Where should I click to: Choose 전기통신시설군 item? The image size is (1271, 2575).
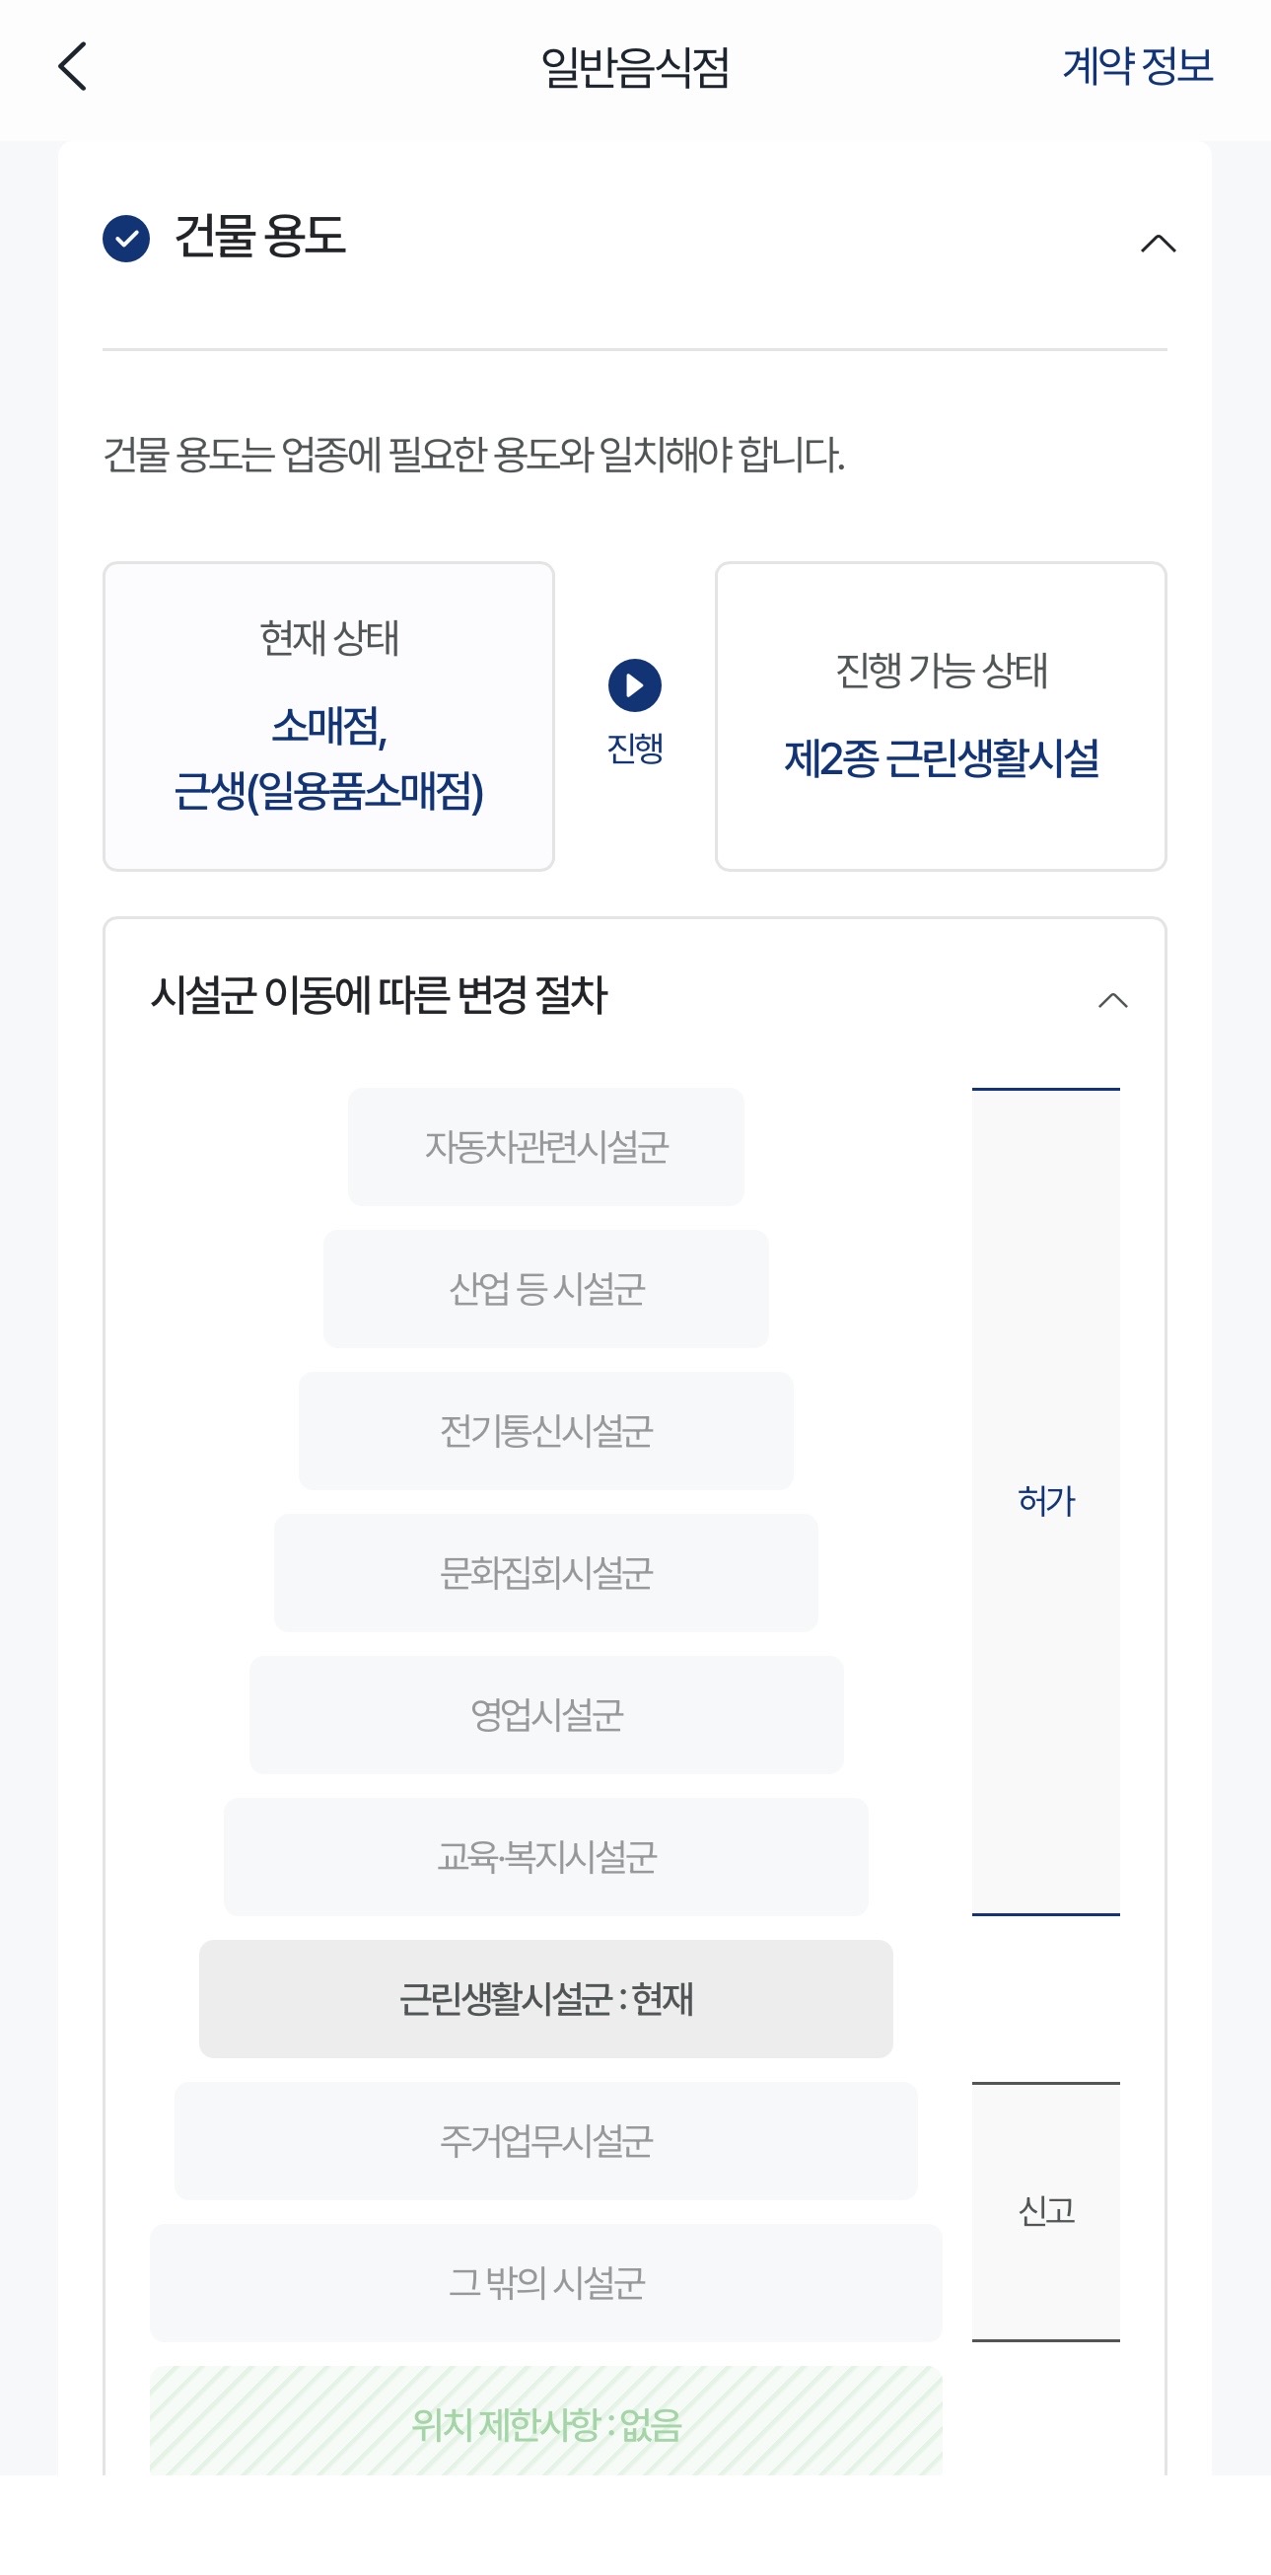pyautogui.click(x=545, y=1430)
